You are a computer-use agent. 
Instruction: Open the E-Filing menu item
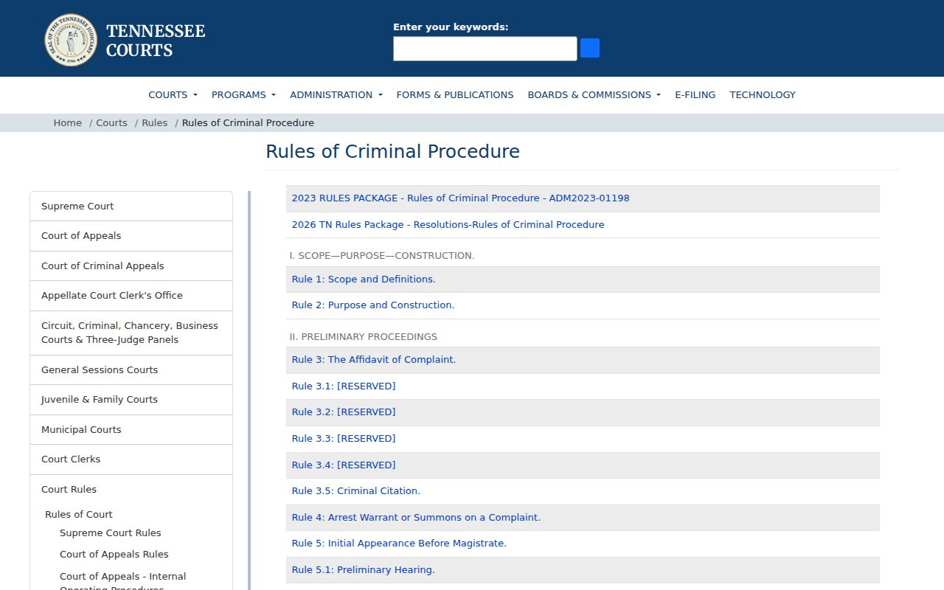coord(695,94)
